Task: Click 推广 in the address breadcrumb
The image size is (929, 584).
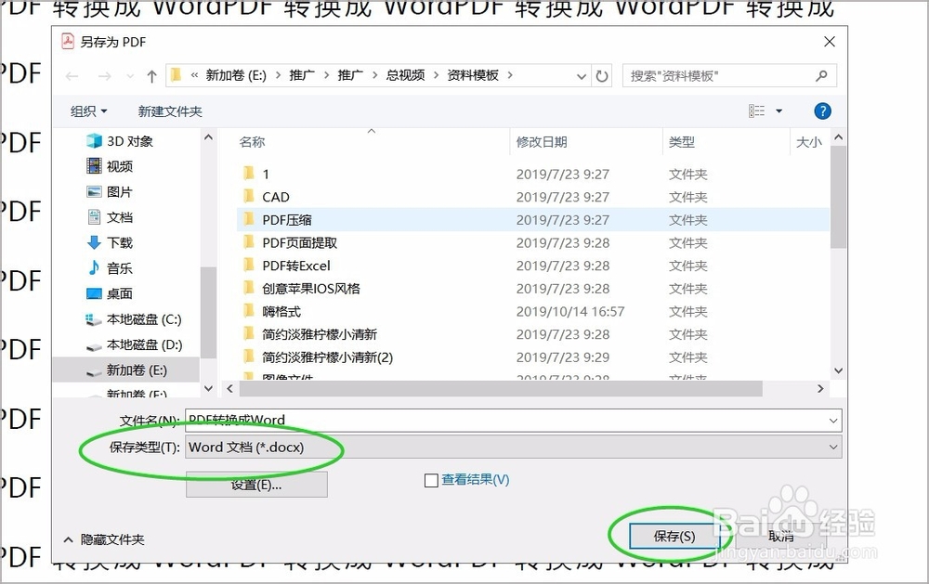Action: tap(302, 75)
